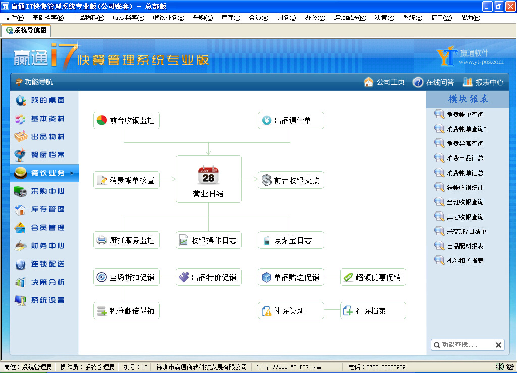The height and width of the screenshot is (373, 517).
Task: Open 单品赠送促销 module
Action: [291, 277]
